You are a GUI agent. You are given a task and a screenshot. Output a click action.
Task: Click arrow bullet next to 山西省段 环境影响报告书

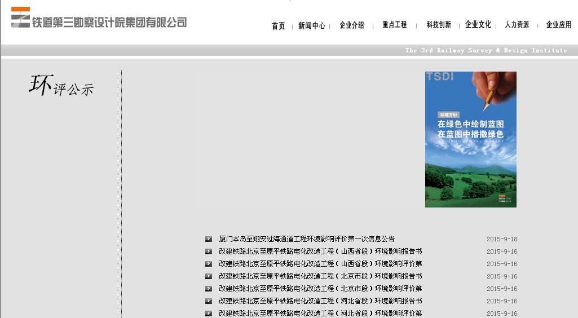[x=209, y=251]
